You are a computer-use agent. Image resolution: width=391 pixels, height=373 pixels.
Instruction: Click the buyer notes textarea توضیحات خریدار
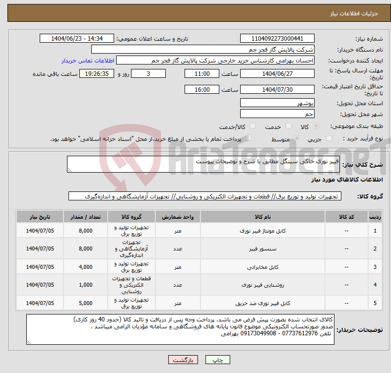[x=180, y=329]
